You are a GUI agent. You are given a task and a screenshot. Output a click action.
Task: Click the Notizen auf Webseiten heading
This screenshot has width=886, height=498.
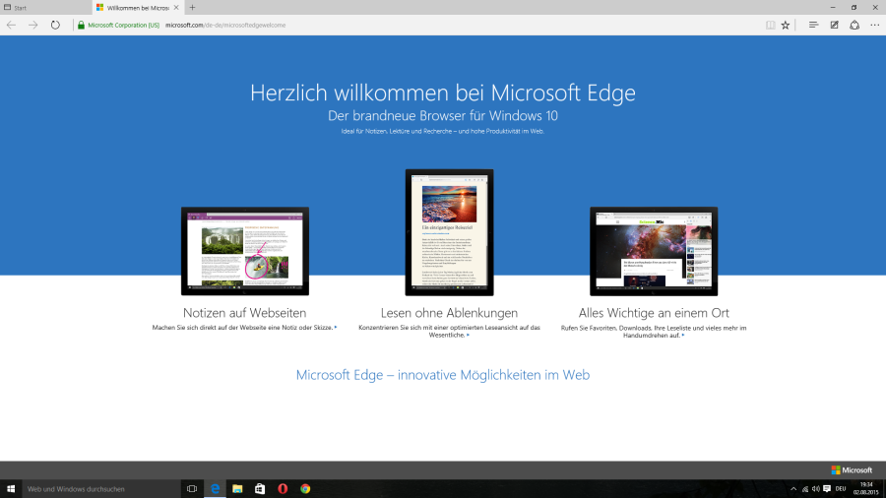245,312
